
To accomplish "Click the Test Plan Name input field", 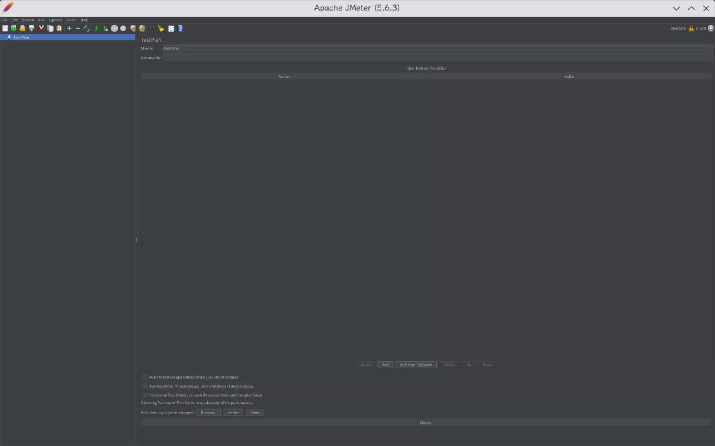I will tap(435, 48).
